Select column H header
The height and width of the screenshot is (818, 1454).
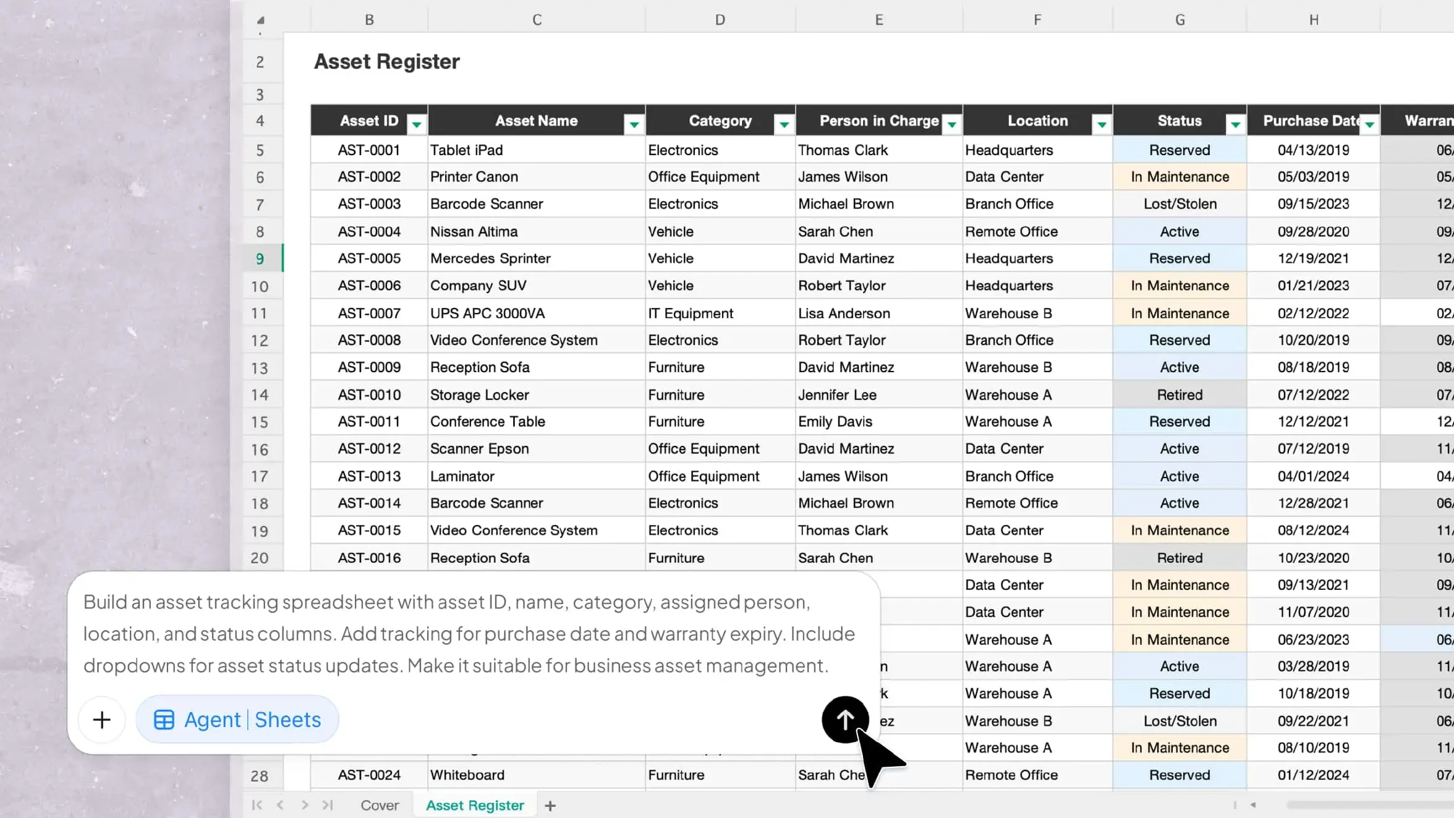click(x=1314, y=20)
